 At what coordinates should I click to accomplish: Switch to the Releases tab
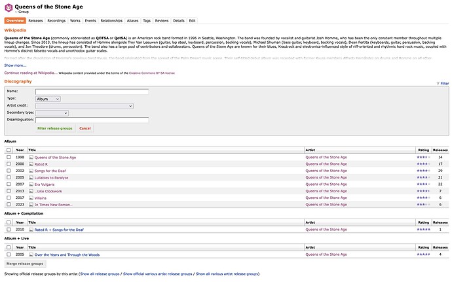click(35, 21)
